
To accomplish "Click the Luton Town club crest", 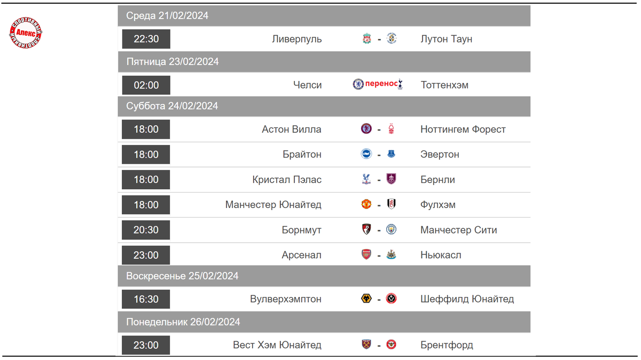I will point(392,39).
